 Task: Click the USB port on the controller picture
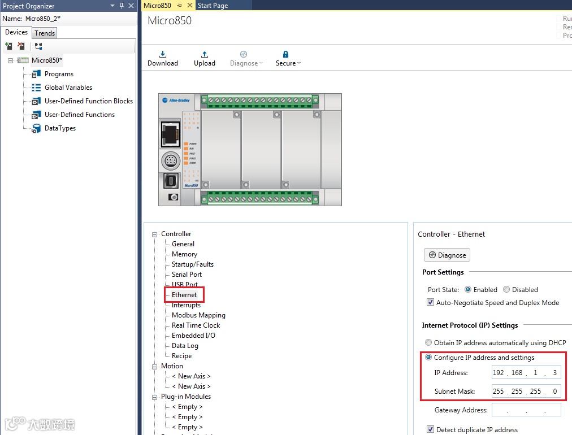click(170, 181)
